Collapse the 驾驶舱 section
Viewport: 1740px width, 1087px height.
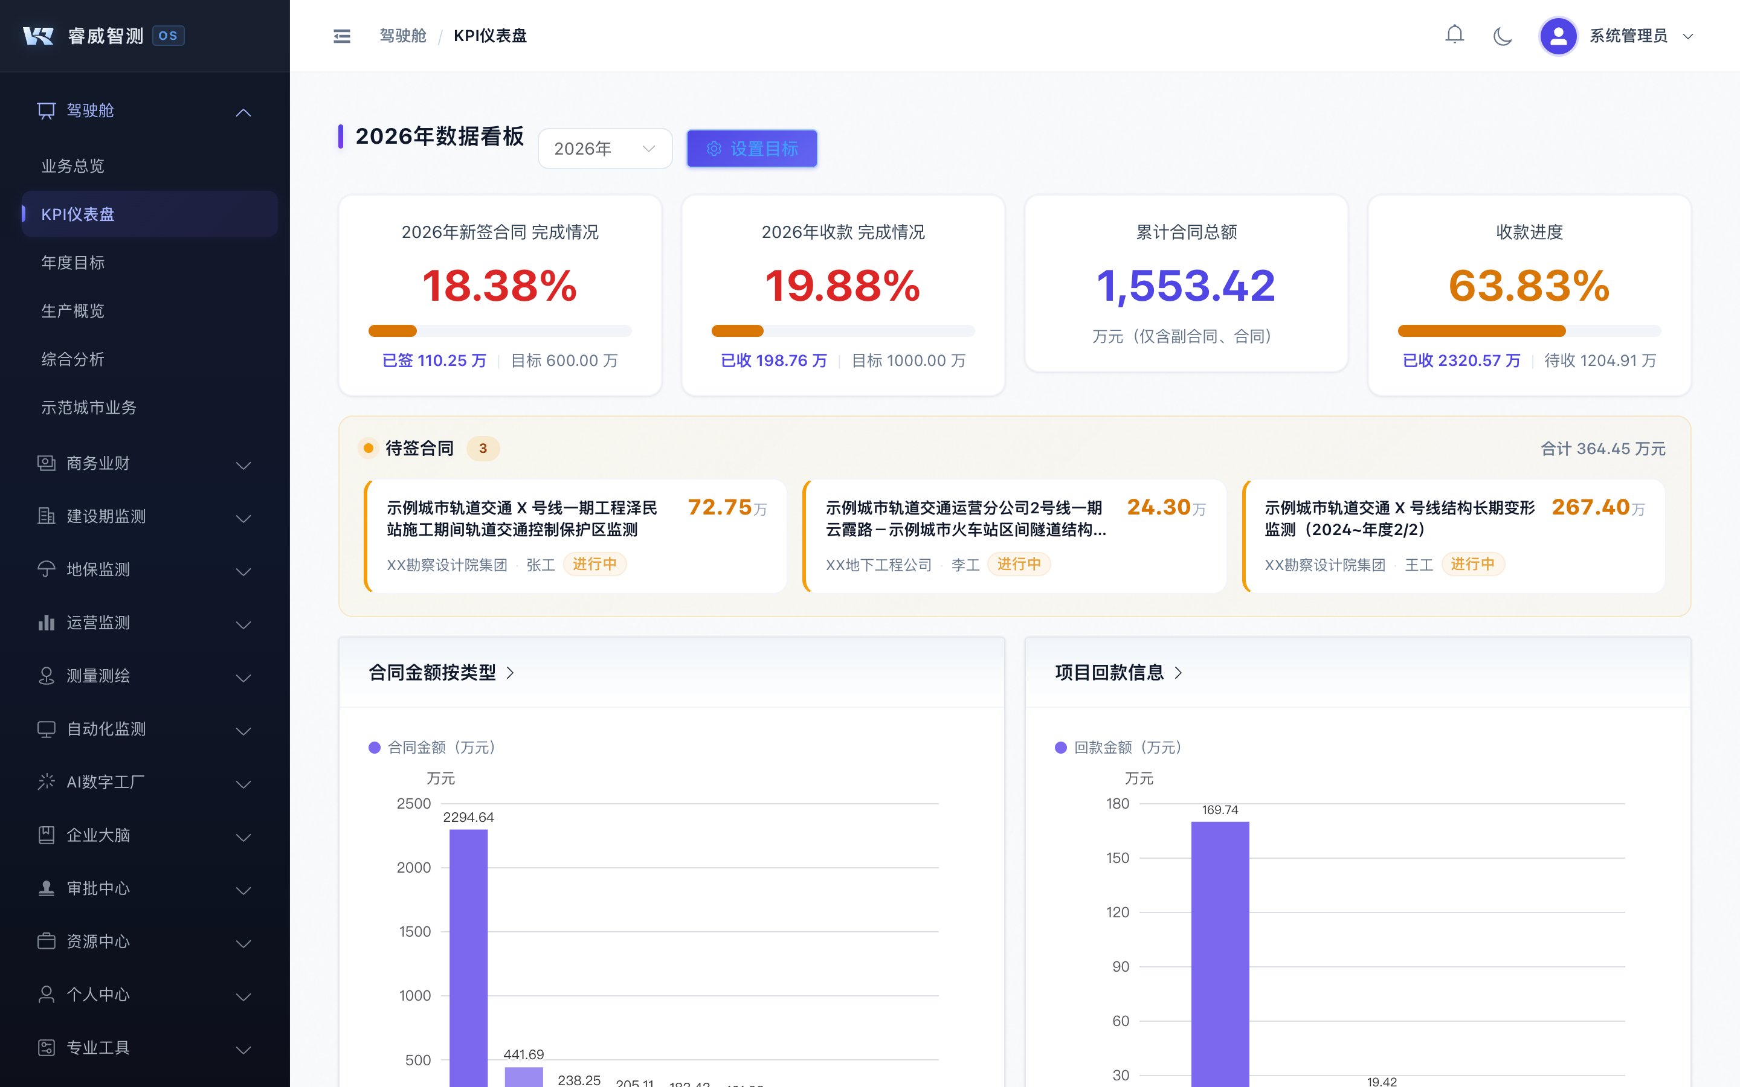pyautogui.click(x=243, y=112)
